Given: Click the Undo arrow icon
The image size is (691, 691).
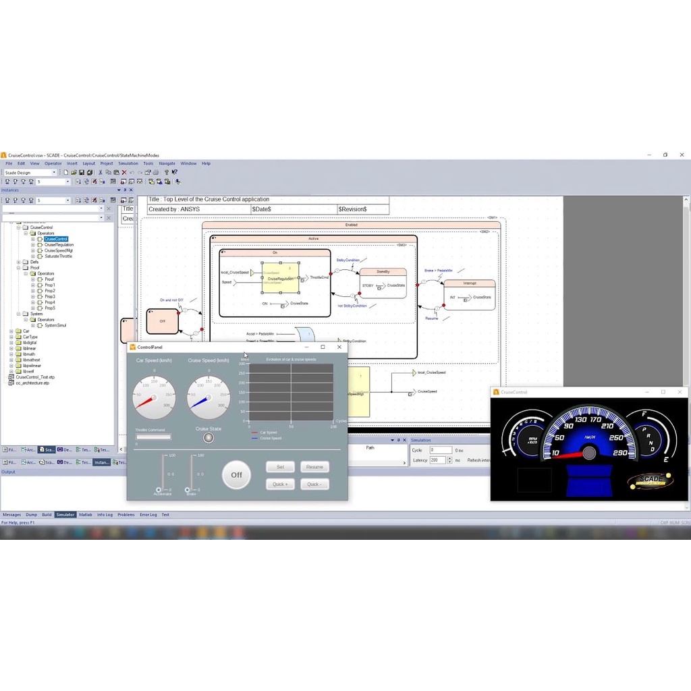Looking at the screenshot, I should tap(132, 172).
